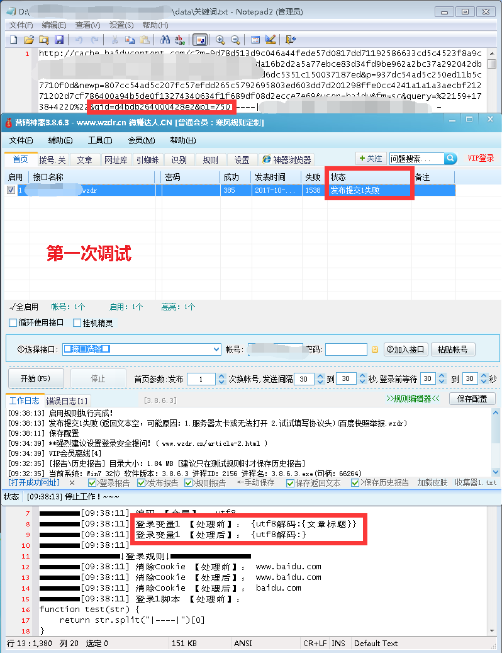The image size is (502, 653).
Task: Click the Zoom in magnifier in Notepad2
Action: [x=220, y=40]
